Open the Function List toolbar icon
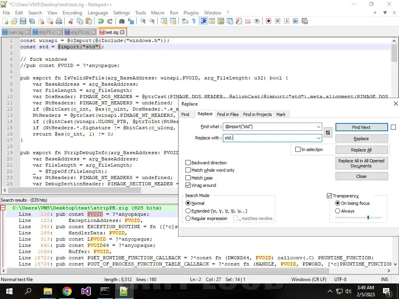The image size is (399, 299). 239,21
